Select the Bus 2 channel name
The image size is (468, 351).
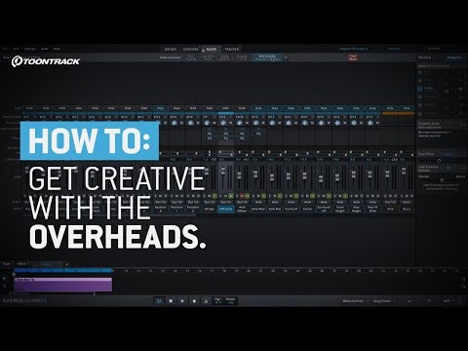coord(407,209)
